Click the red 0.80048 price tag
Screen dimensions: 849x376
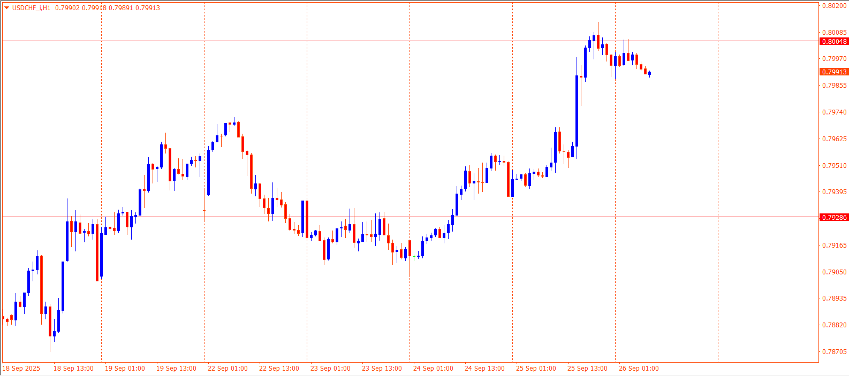[x=834, y=42]
